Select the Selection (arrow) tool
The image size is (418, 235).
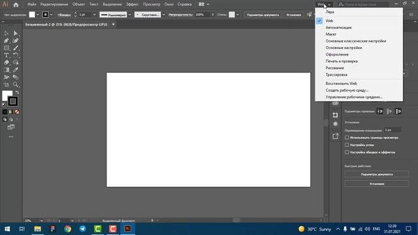7,33
